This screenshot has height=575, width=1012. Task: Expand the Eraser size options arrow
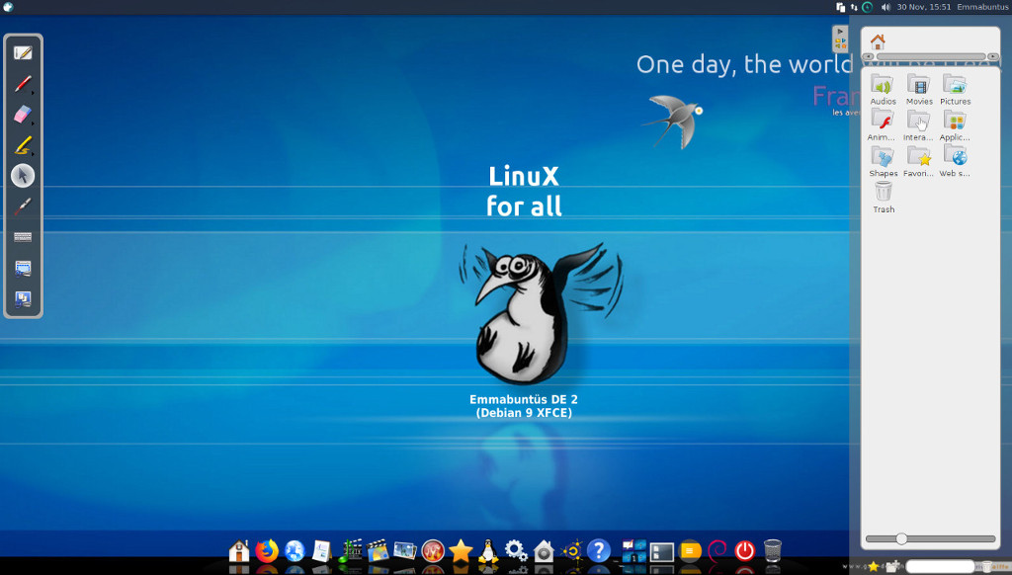pos(33,123)
